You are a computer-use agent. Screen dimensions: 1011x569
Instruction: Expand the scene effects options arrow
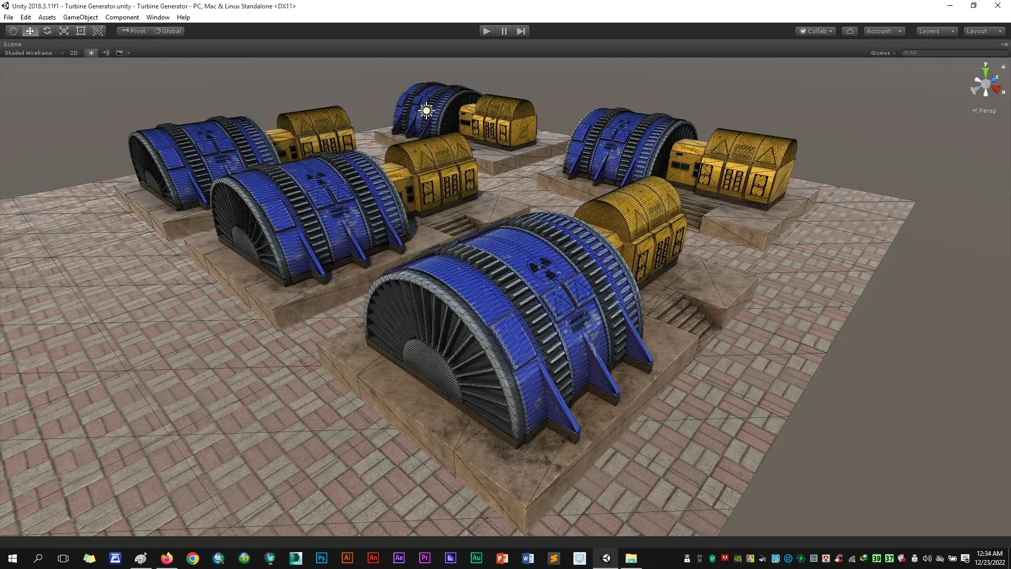click(x=128, y=53)
